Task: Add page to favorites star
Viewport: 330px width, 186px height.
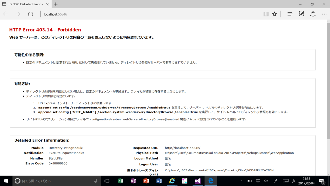Action: (x=274, y=14)
